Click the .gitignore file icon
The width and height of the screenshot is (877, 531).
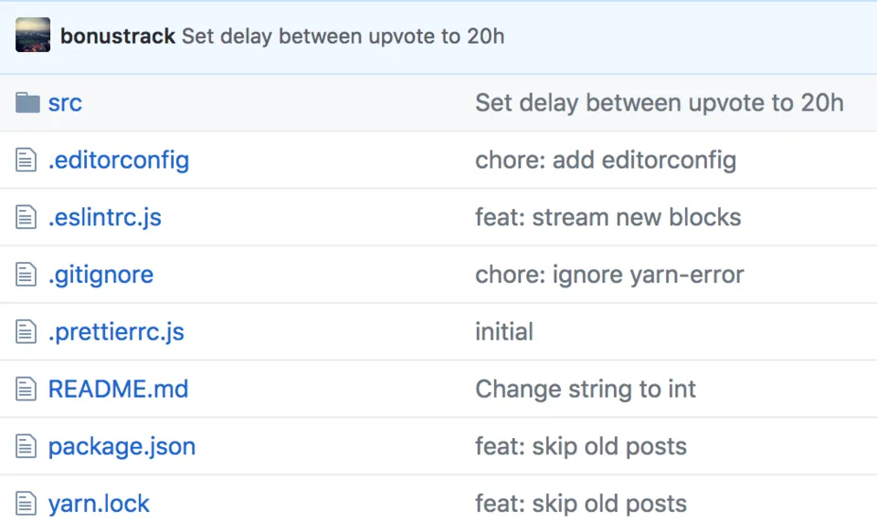26,275
